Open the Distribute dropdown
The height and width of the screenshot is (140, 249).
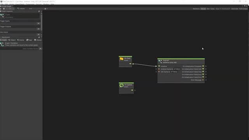point(226,9)
